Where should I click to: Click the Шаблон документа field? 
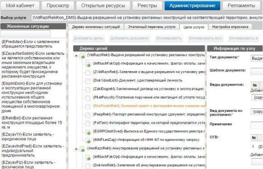point(257,72)
